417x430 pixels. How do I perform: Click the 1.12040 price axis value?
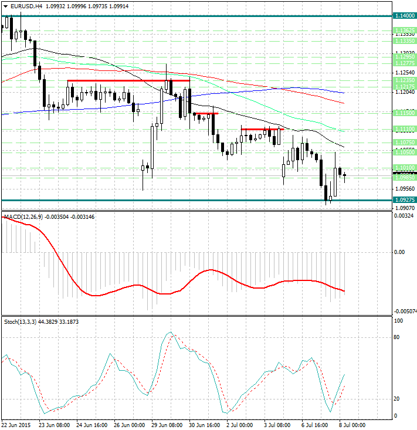pyautogui.click(x=405, y=92)
